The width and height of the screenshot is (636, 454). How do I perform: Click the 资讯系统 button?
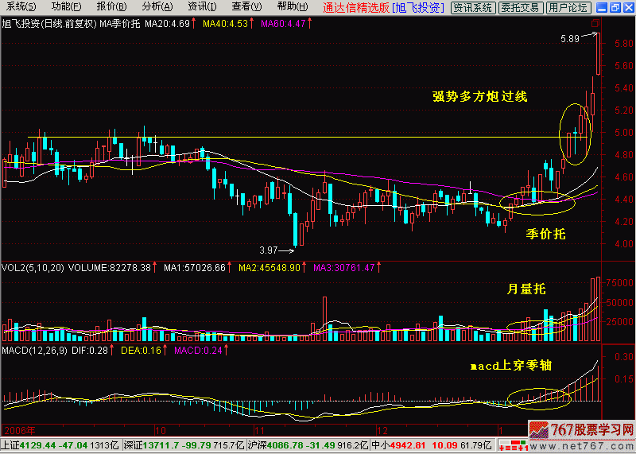472,8
